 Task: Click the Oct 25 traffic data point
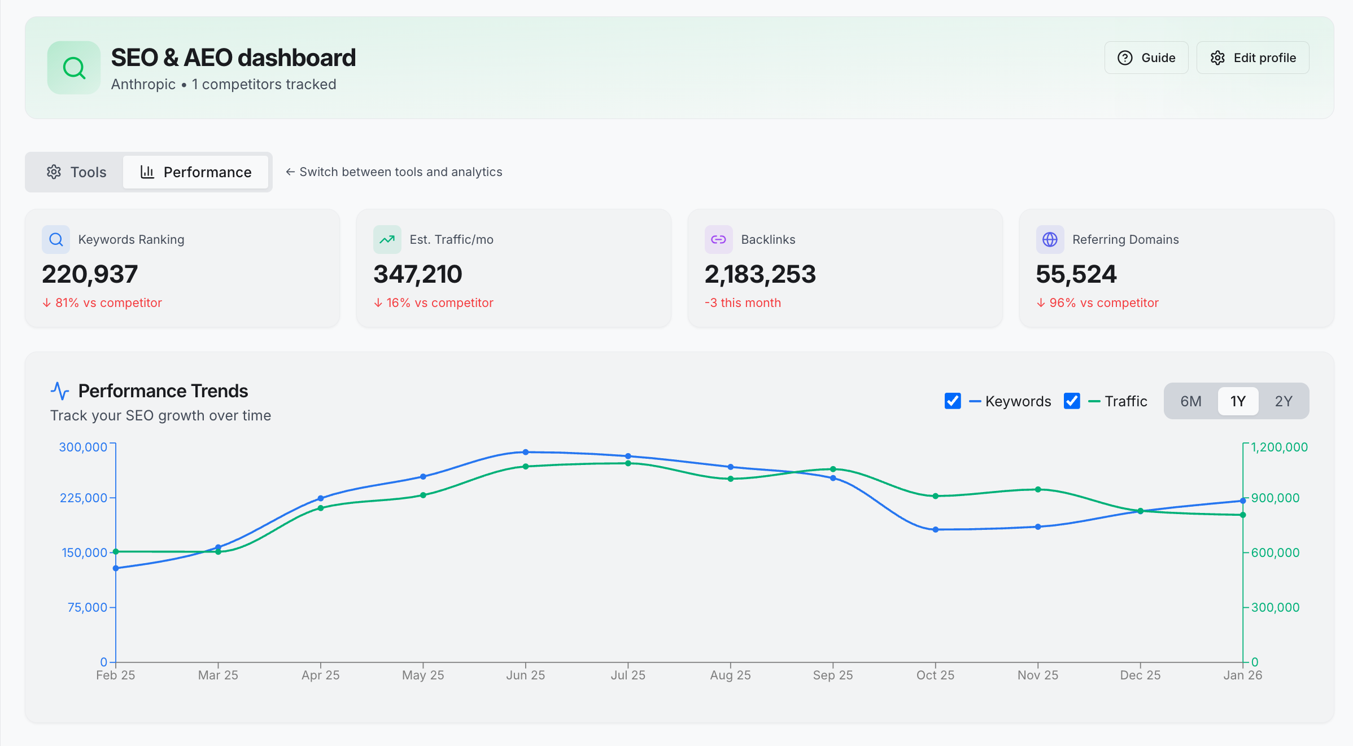pos(936,496)
